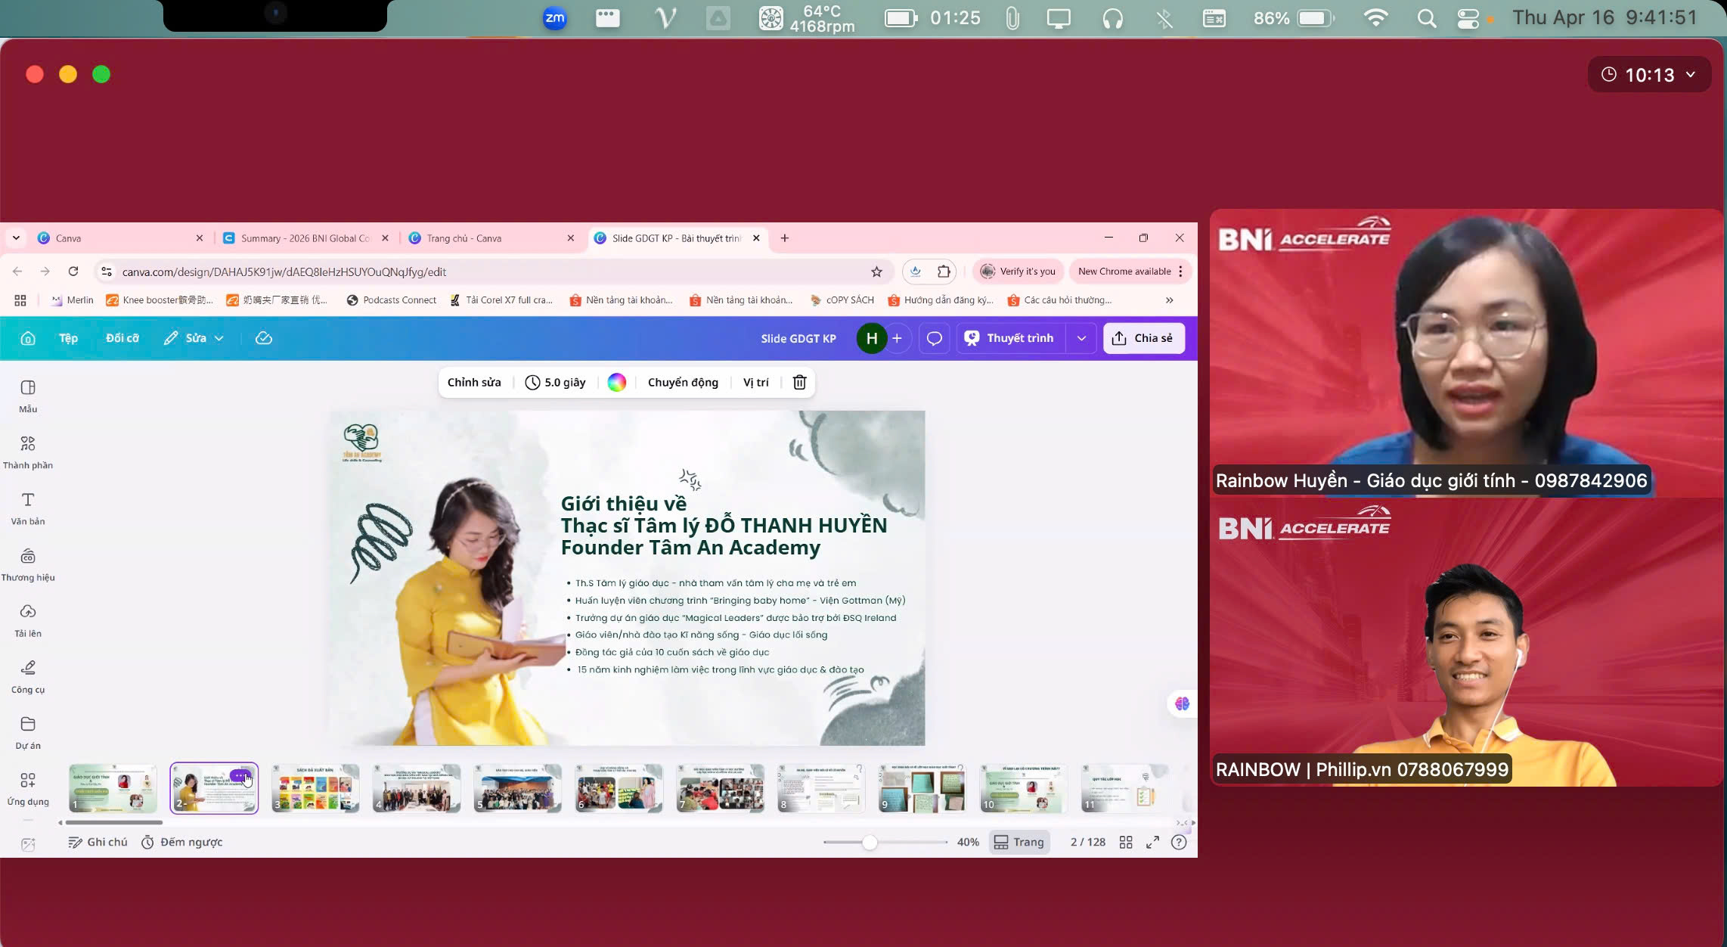Open the comments speech bubble icon
1727x947 pixels.
coord(934,338)
